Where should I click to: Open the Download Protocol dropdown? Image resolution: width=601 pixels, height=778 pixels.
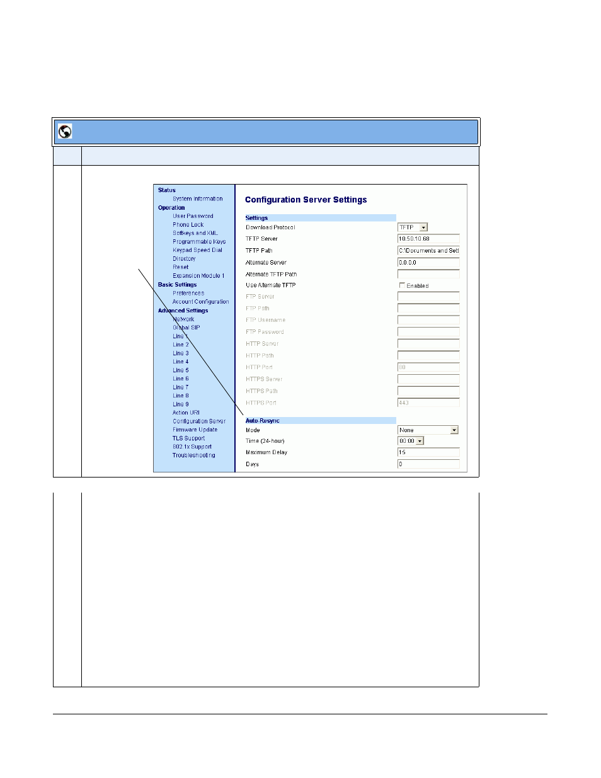(413, 227)
